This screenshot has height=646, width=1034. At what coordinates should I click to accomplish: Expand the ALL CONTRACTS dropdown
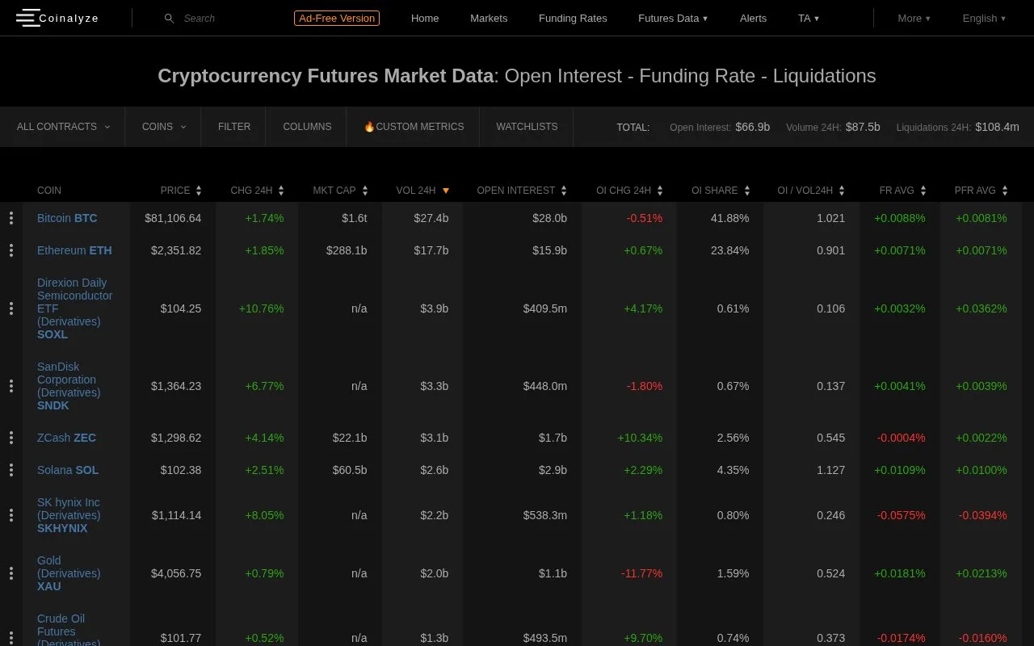63,127
